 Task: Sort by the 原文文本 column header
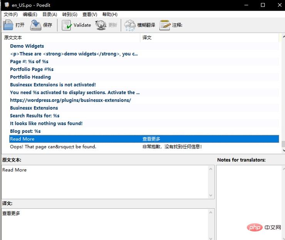coord(71,38)
